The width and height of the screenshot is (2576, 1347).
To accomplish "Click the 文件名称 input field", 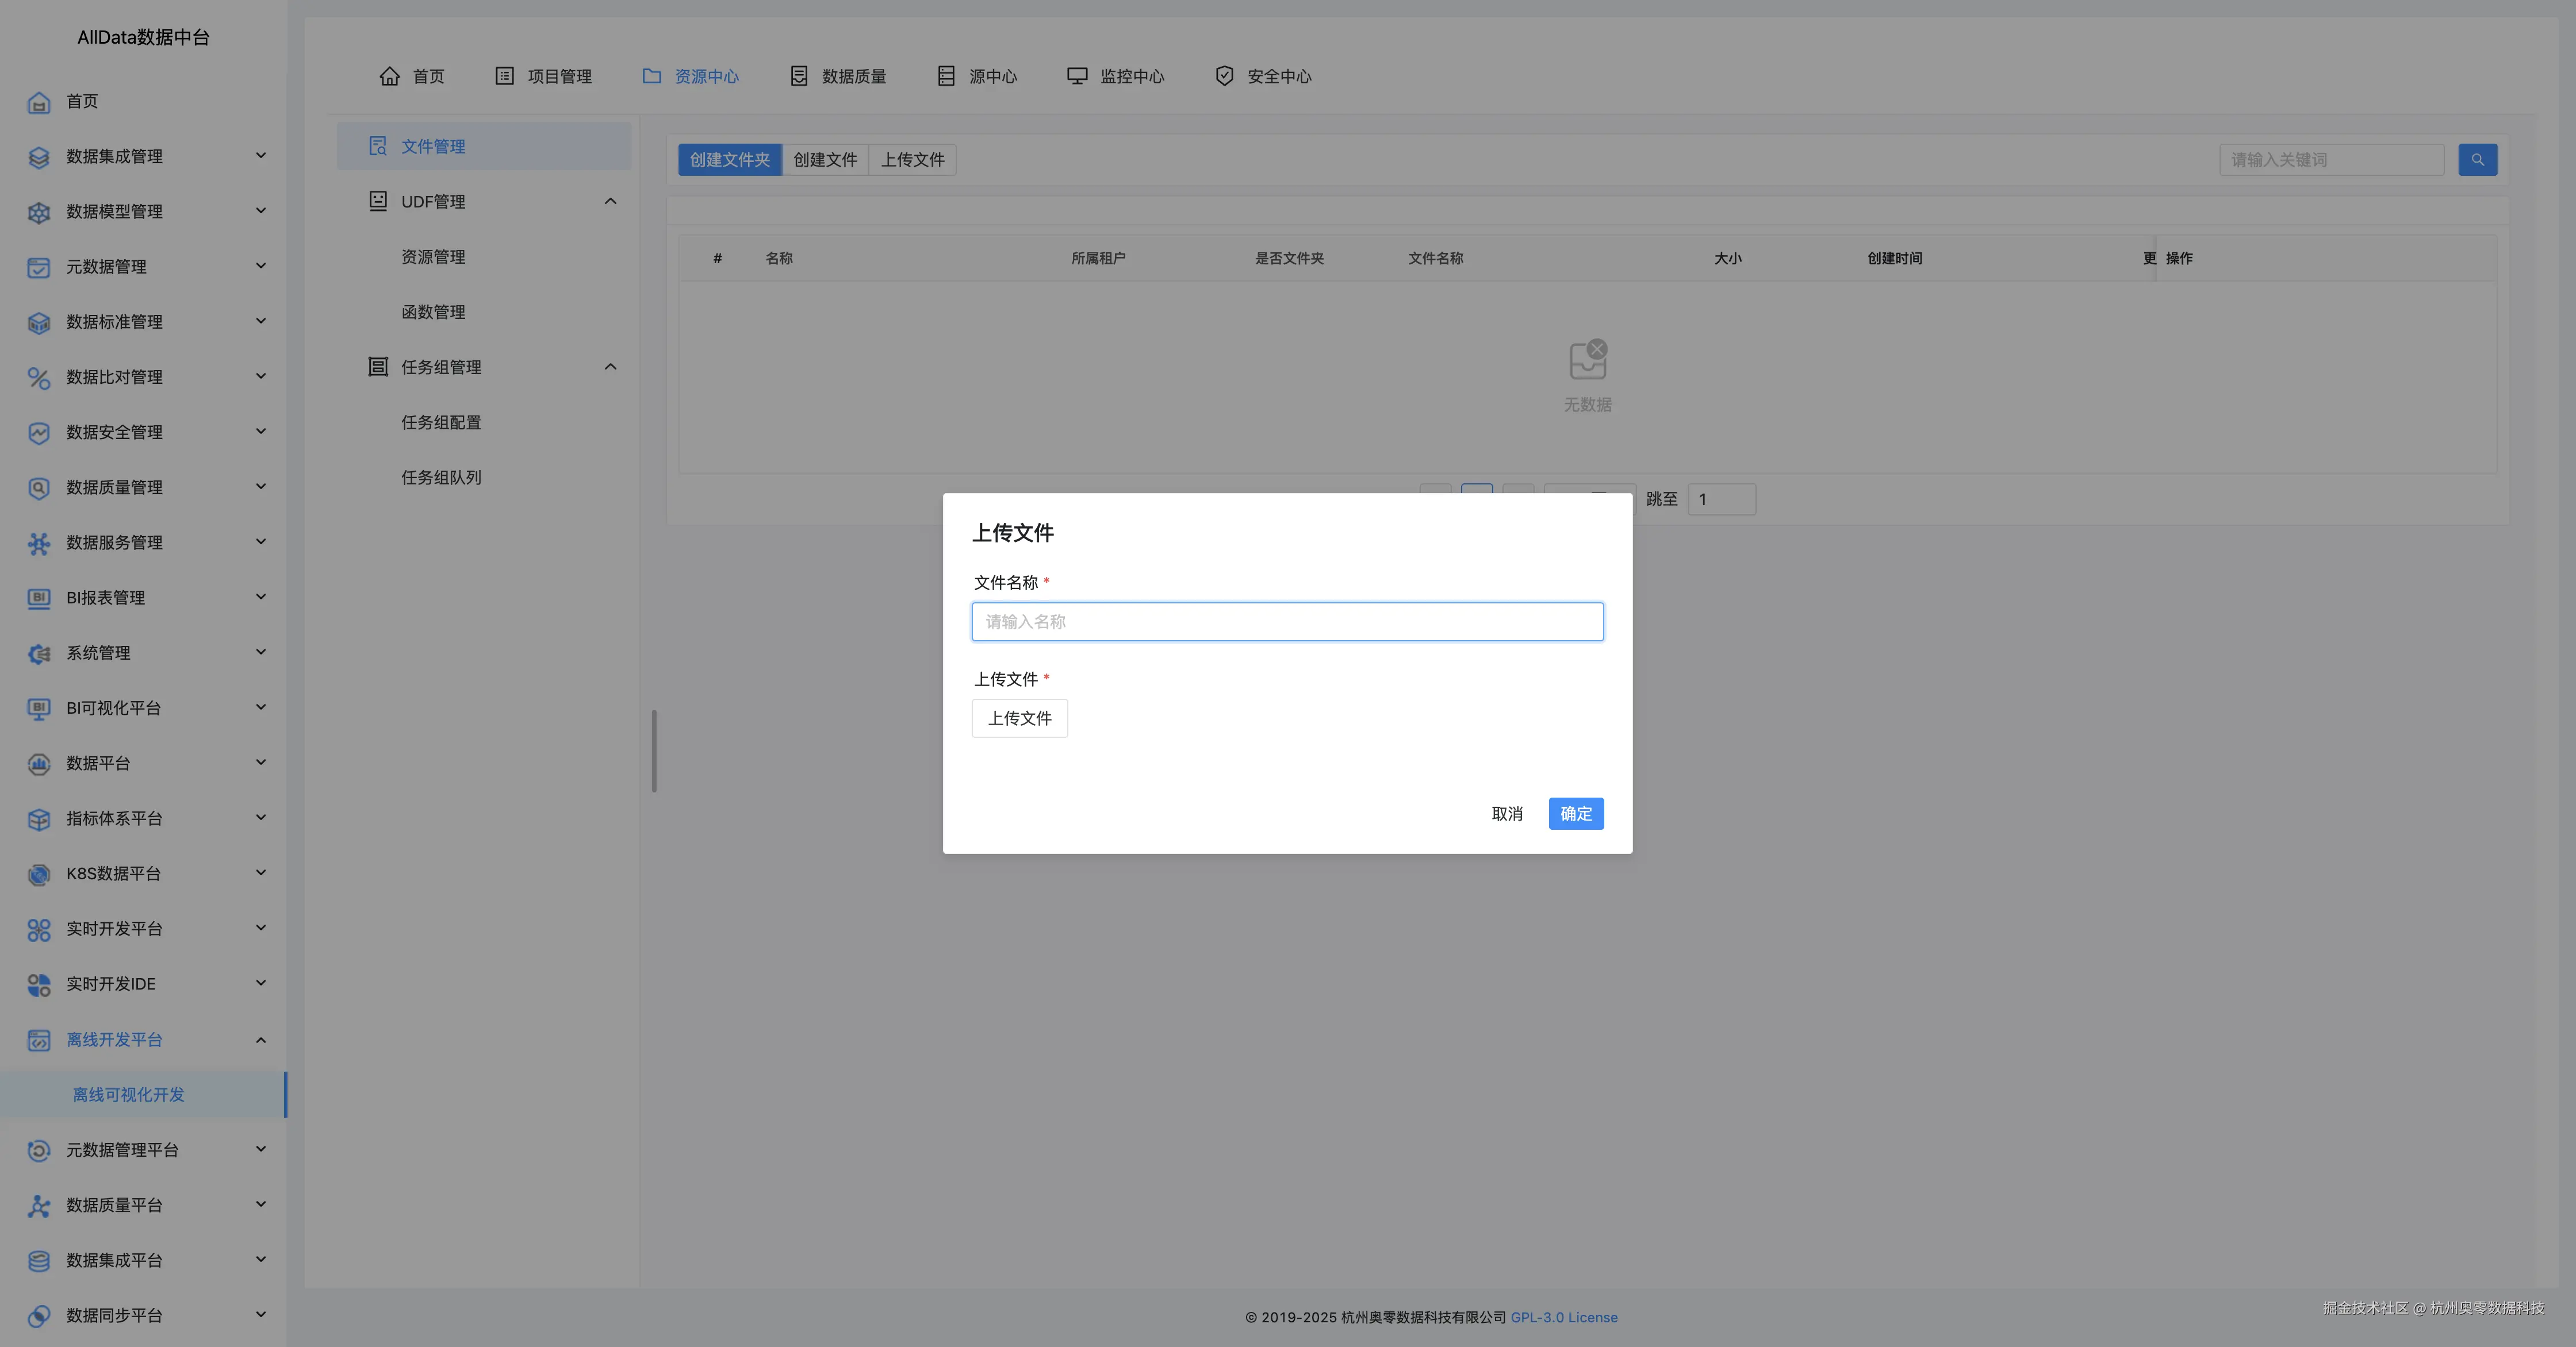I will 1287,622.
